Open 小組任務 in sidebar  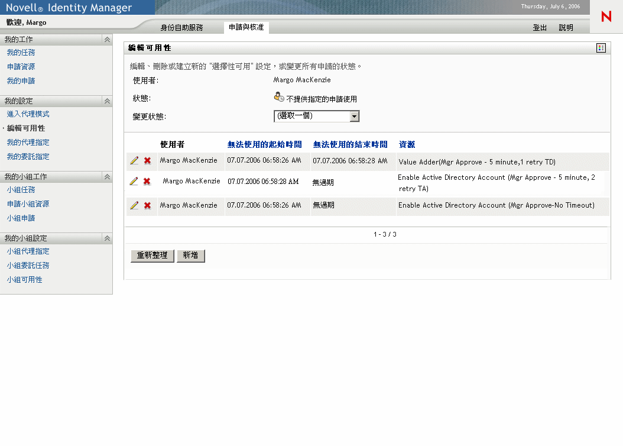point(21,190)
